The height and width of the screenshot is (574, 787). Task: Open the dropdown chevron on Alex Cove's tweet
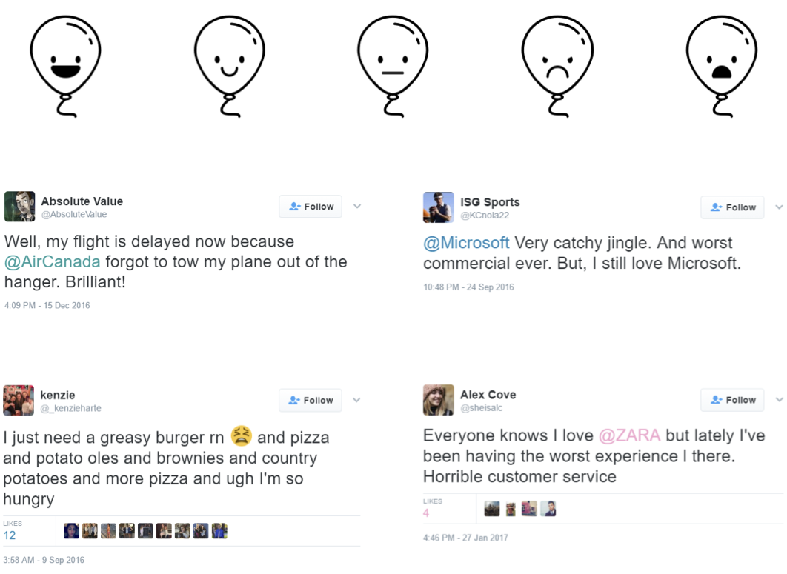[779, 400]
